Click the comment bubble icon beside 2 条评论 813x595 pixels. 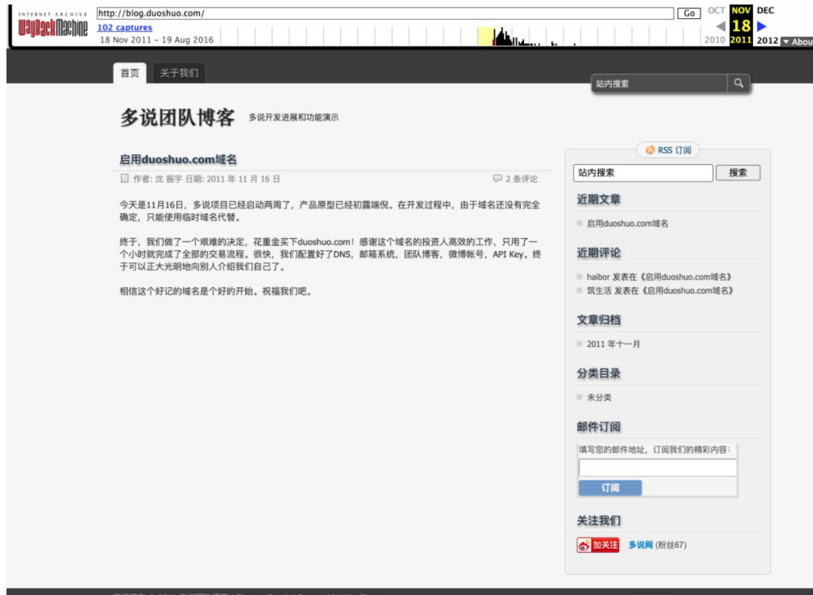pos(497,179)
